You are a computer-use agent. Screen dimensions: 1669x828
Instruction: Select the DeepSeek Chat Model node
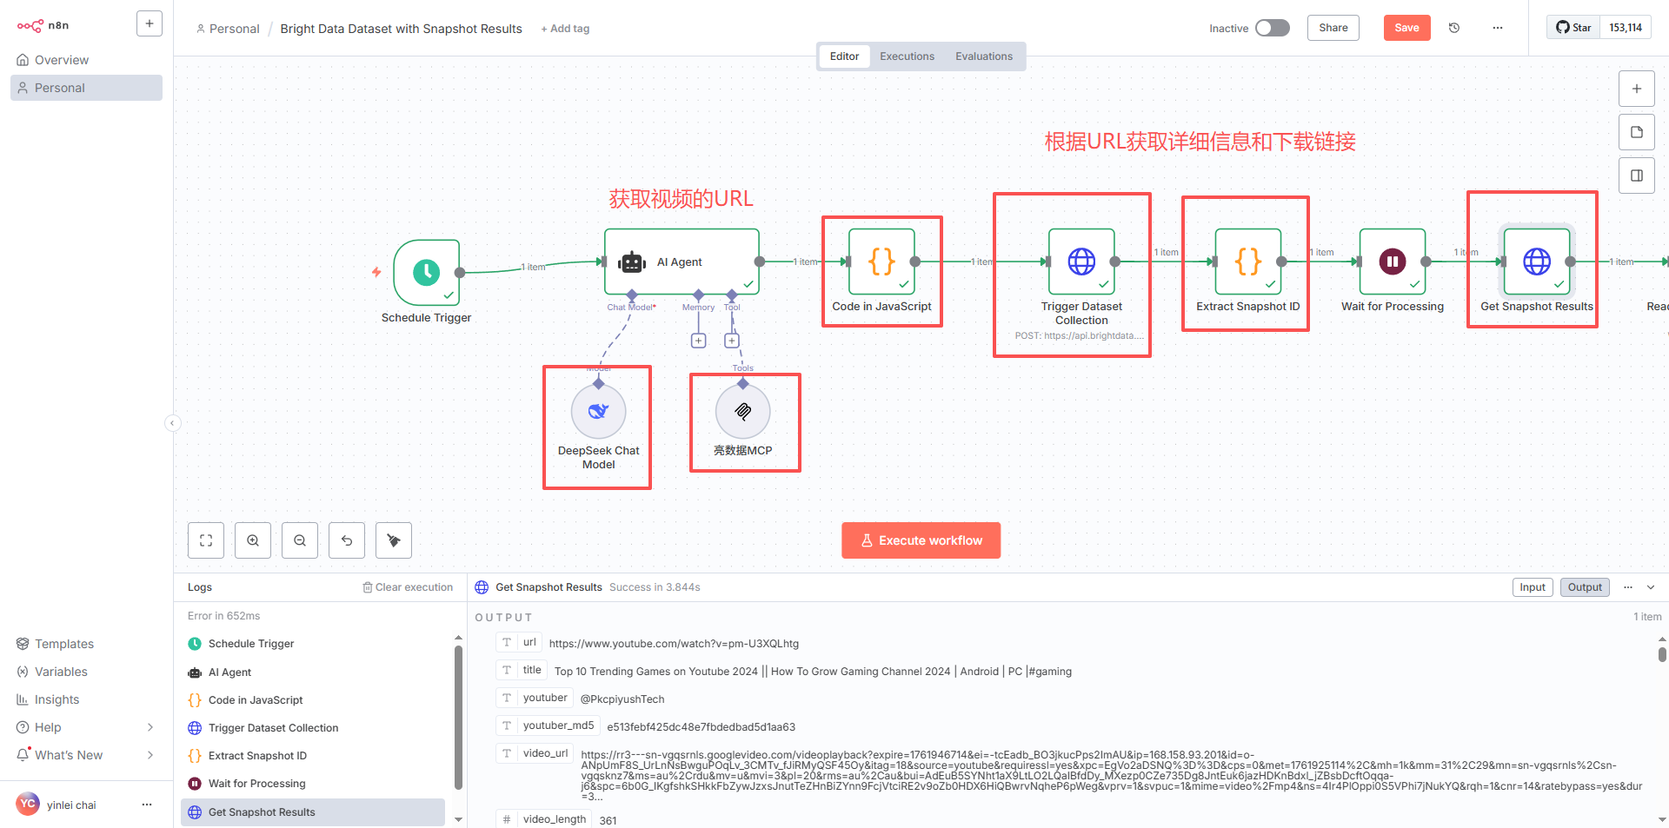pyautogui.click(x=598, y=411)
